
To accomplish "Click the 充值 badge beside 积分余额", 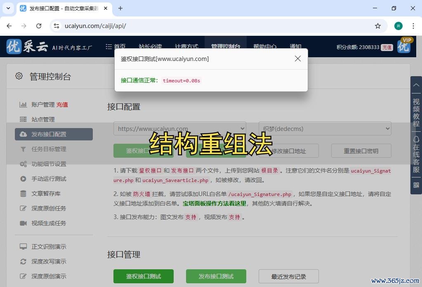I will click(x=387, y=47).
